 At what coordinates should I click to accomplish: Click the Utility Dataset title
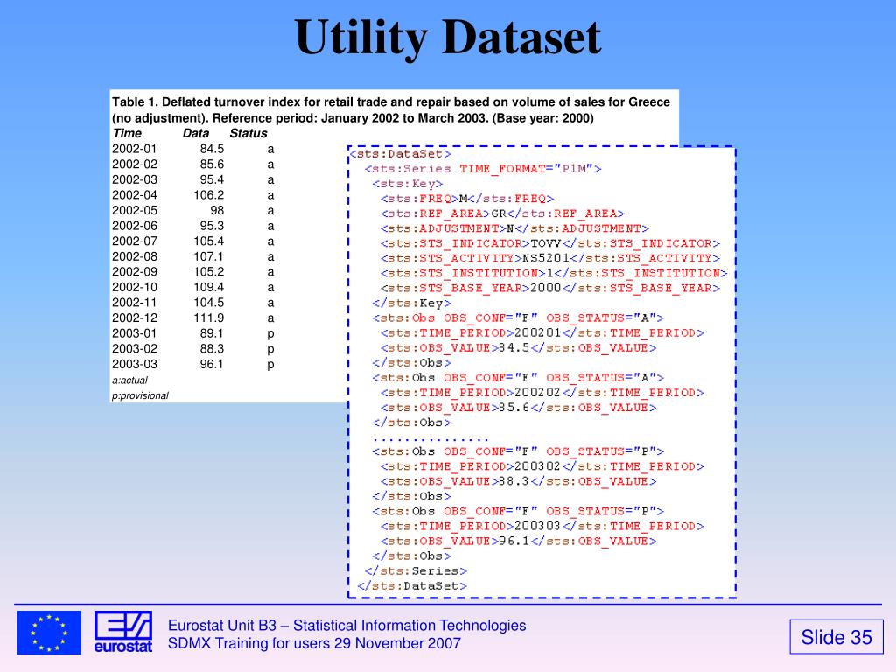click(448, 38)
